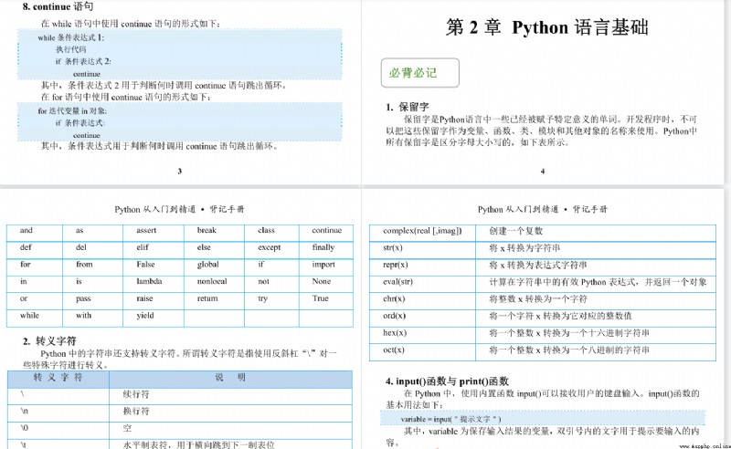The width and height of the screenshot is (731, 449).
Task: Click the 'with' keyword table cell
Action: tap(93, 318)
